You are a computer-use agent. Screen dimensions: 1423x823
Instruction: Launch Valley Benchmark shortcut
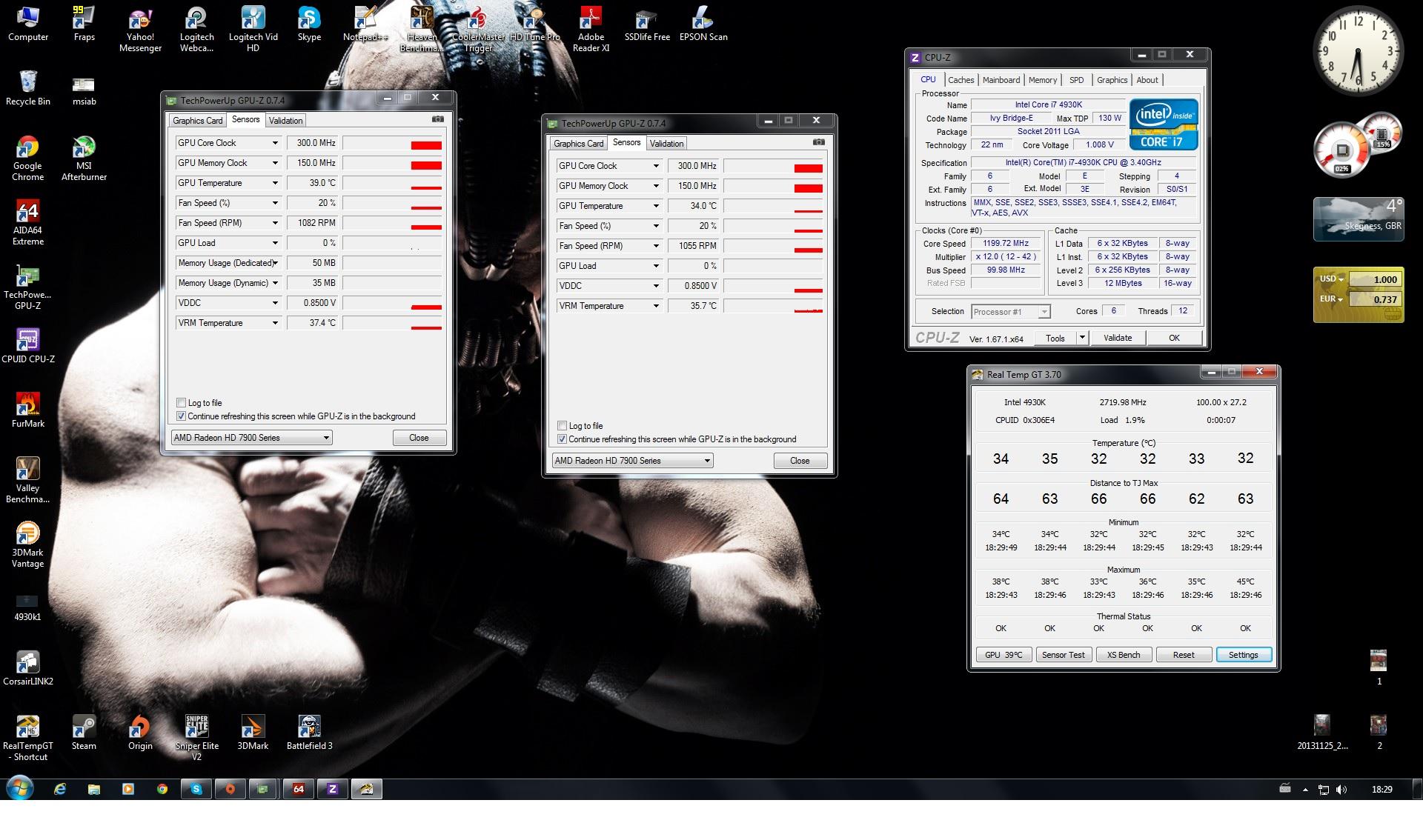pos(28,480)
